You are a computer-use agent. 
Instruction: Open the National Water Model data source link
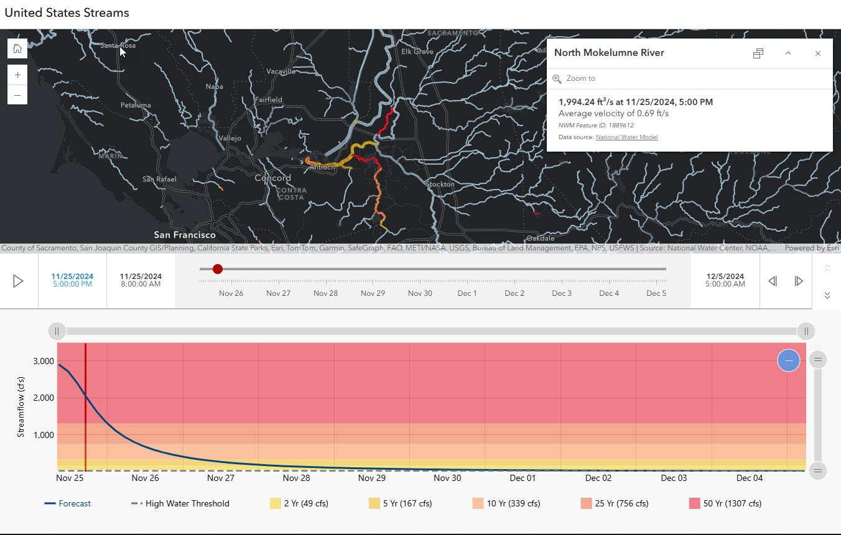point(626,137)
